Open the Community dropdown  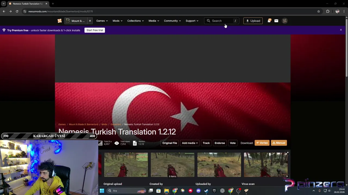pos(172,21)
